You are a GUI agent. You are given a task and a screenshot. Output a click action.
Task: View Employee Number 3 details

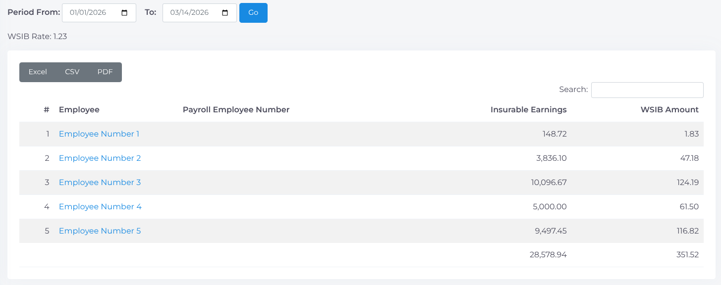tap(100, 183)
